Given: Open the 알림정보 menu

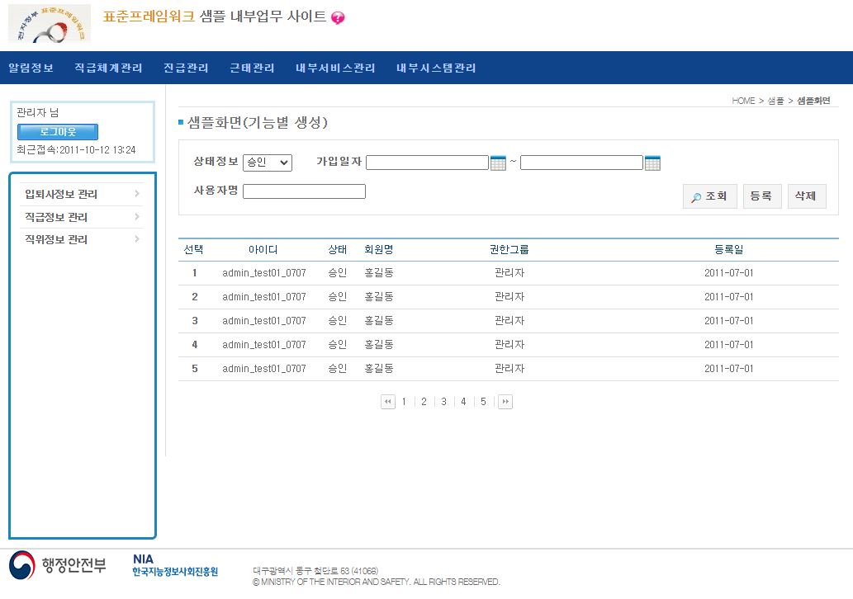Looking at the screenshot, I should tap(31, 68).
